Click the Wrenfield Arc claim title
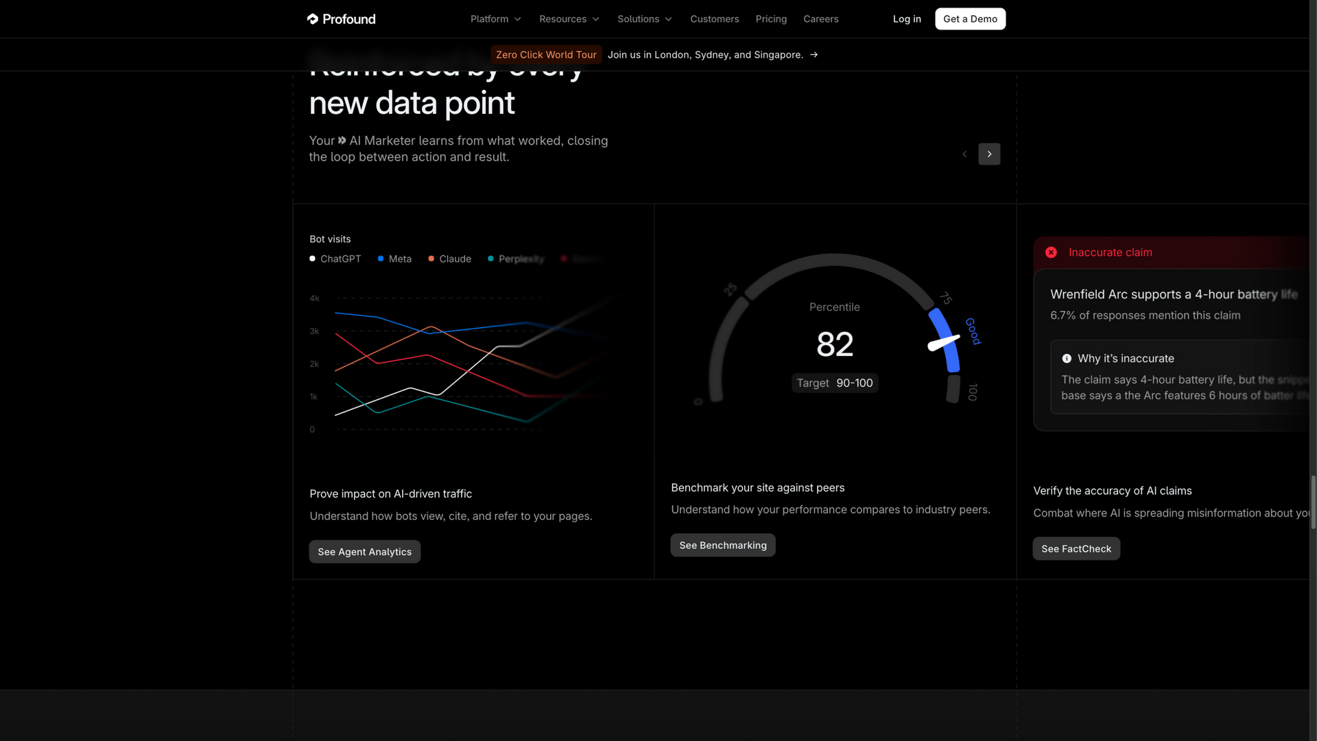The width and height of the screenshot is (1317, 741). 1174,294
